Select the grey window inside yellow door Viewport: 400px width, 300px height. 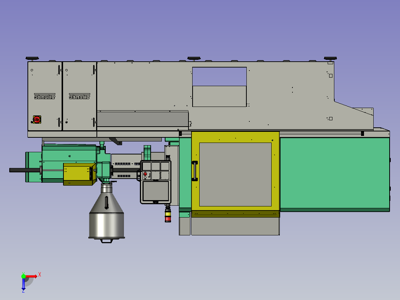click(235, 175)
